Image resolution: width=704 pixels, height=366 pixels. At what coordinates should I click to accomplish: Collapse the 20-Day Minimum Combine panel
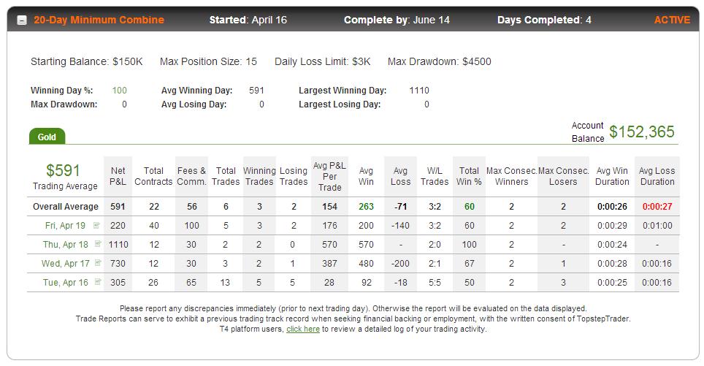tap(22, 20)
